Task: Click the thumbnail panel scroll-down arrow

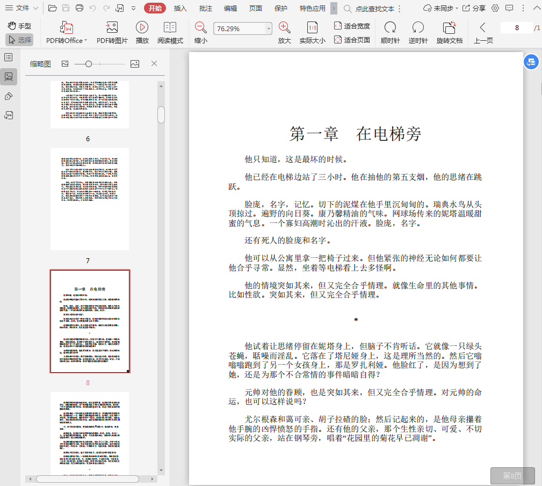Action: click(161, 470)
